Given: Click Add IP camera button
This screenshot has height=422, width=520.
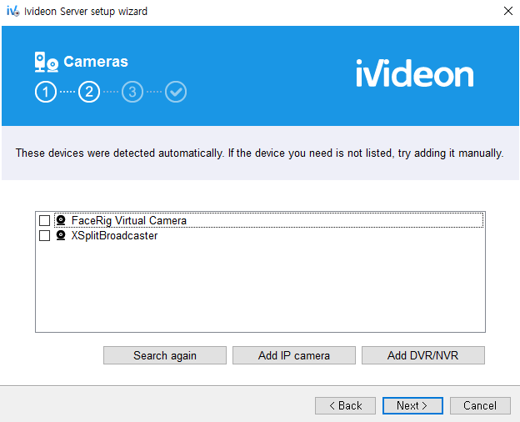Looking at the screenshot, I should (294, 355).
